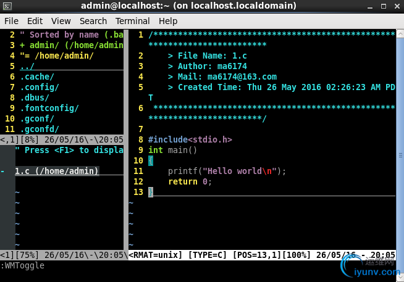Click the 'int main()' line

[x=172, y=151]
